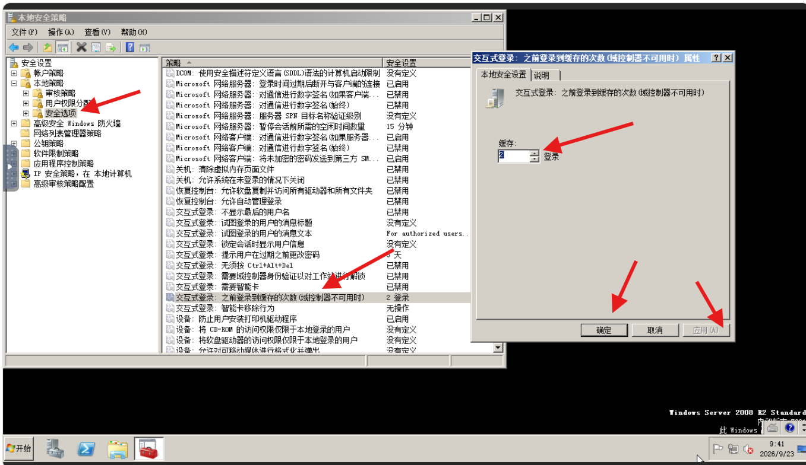Expand the 审核策略 tree node
This screenshot has width=806, height=465.
click(26, 93)
